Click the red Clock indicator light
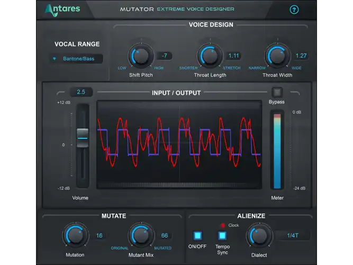The height and width of the screenshot is (265, 353). (x=223, y=225)
